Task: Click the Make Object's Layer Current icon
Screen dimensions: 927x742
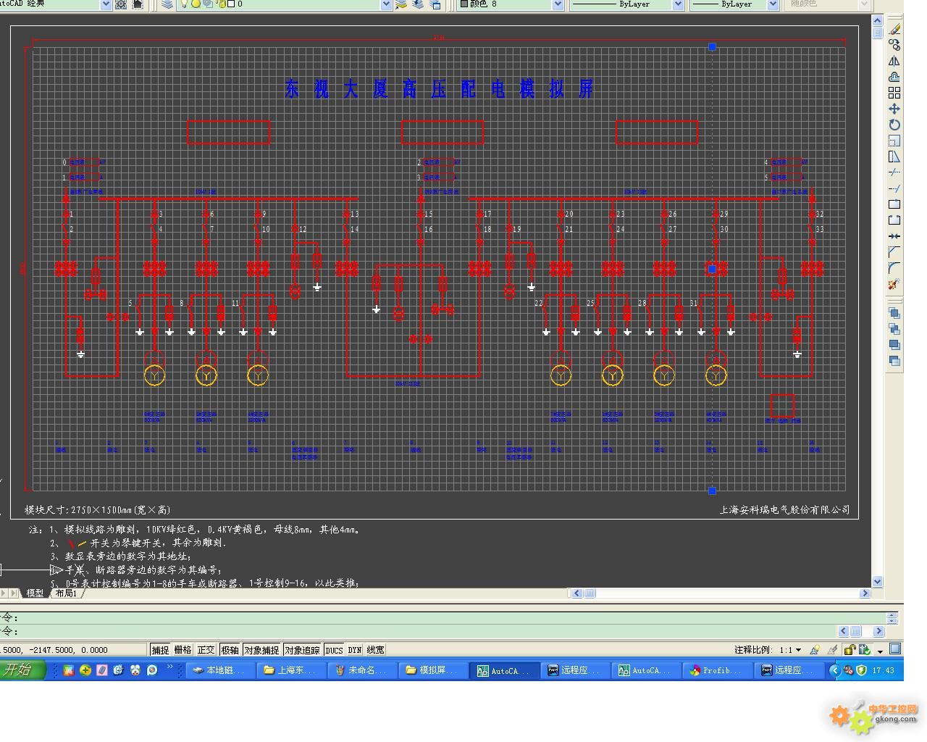Action: pos(401,4)
